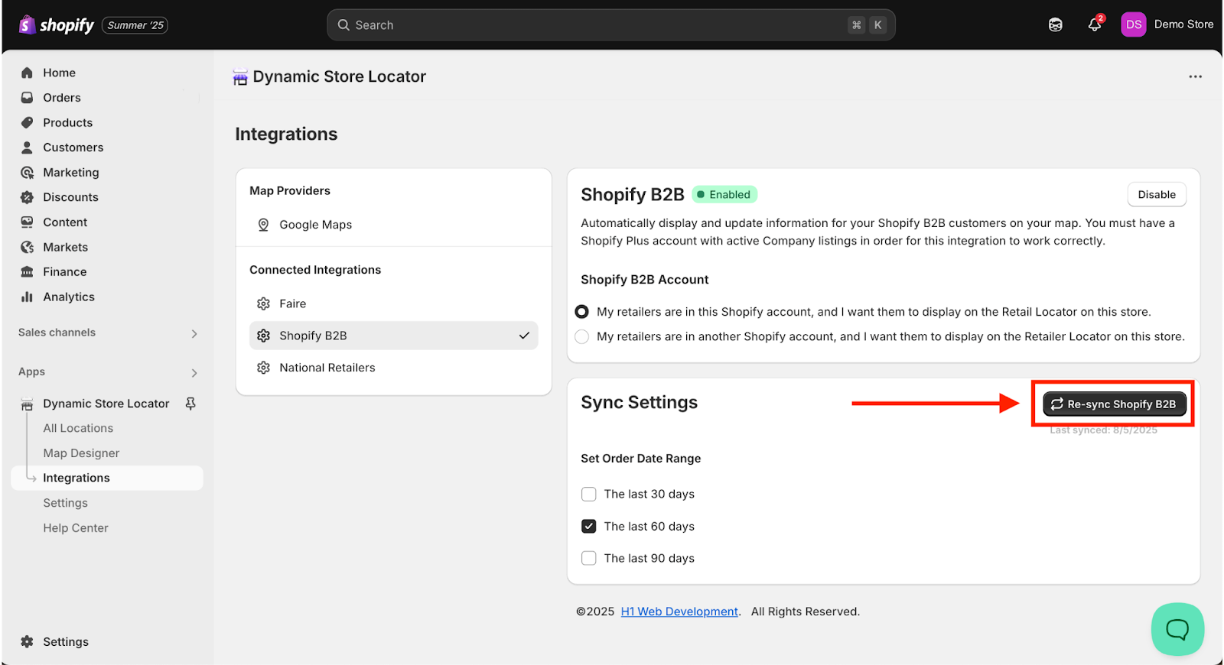Select Integrations in app submenu
The width and height of the screenshot is (1224, 665).
[x=107, y=478]
